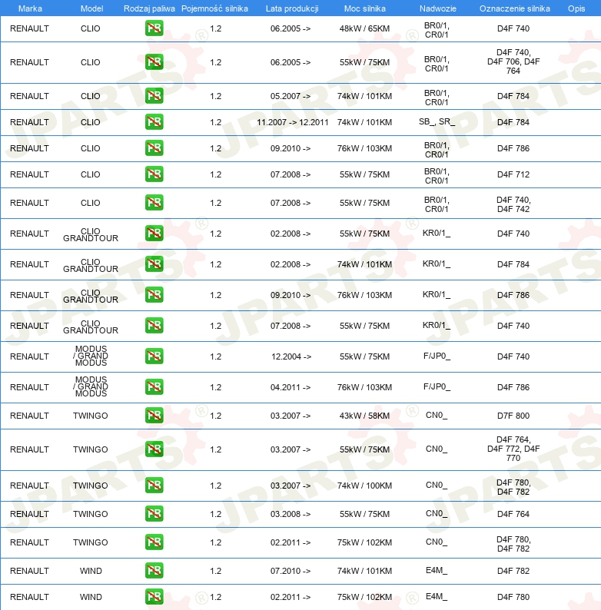Screen dimensions: 601x610
Task: Select 'CLIO GRANDTOUR' model in the 09.2010 row
Action: [x=91, y=296]
